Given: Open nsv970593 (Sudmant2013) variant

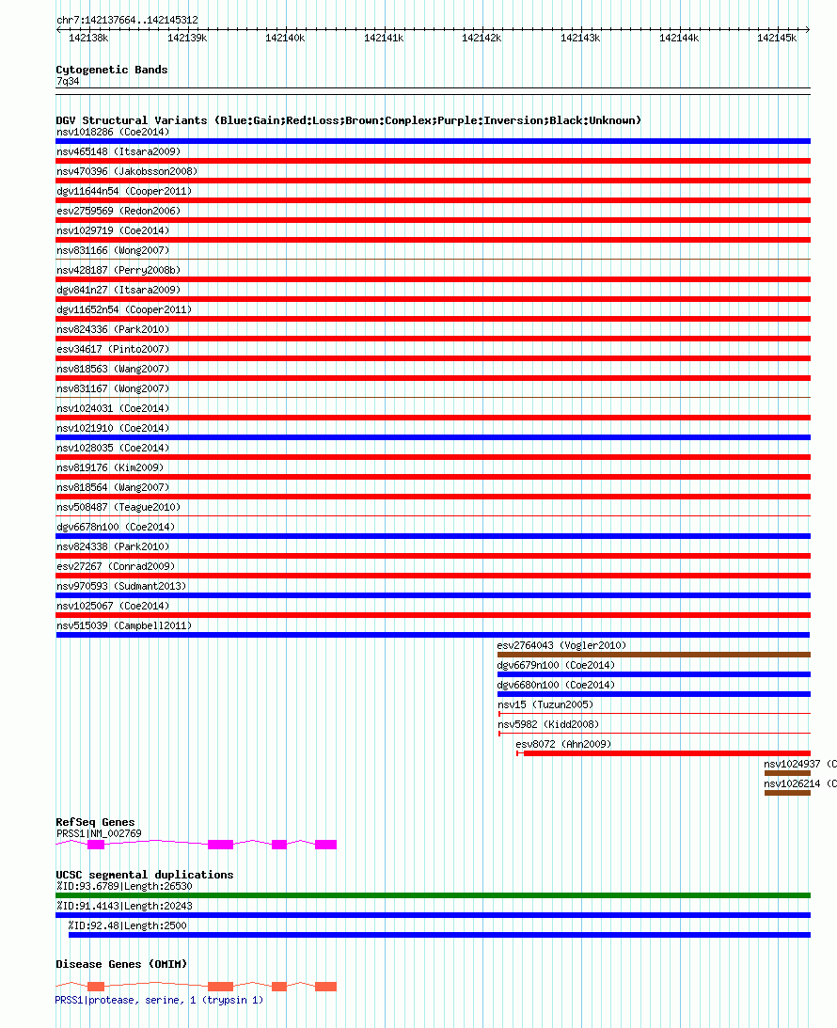Looking at the screenshot, I should 121,585.
